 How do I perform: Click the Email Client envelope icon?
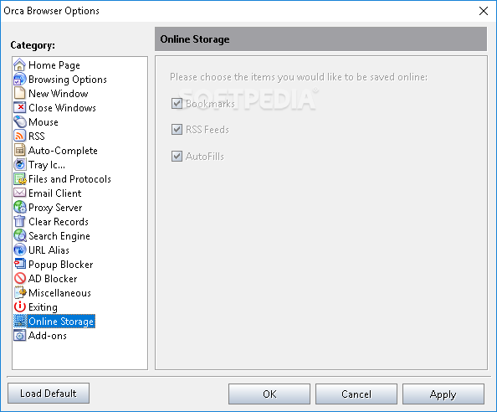[19, 193]
